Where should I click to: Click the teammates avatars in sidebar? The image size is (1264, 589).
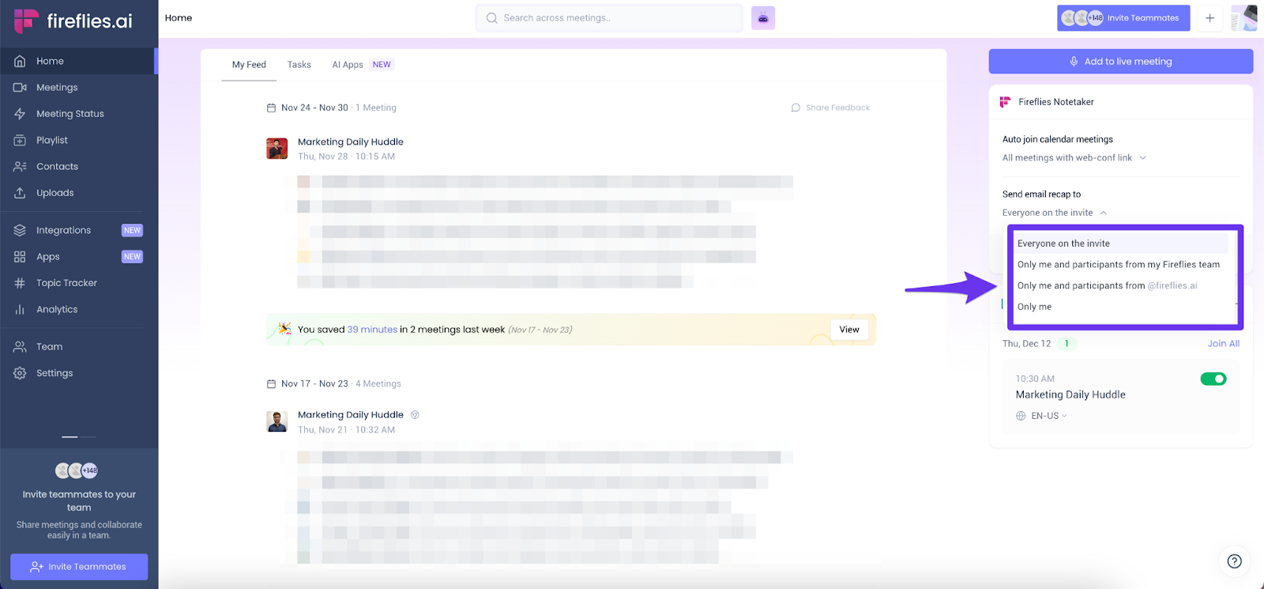(x=77, y=471)
